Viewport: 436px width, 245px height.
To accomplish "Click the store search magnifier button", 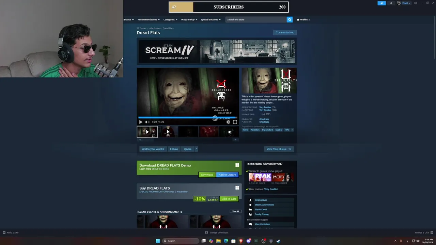I will pos(290,19).
